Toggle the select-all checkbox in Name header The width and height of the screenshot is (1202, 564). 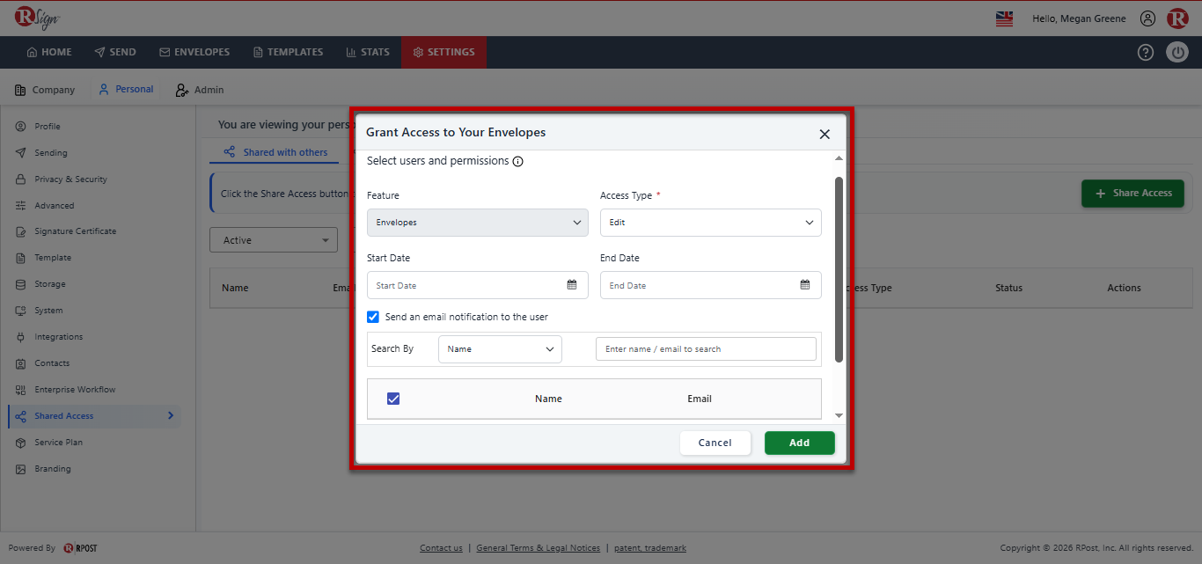click(393, 399)
